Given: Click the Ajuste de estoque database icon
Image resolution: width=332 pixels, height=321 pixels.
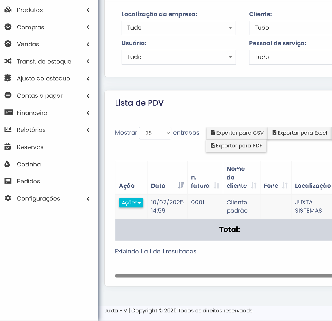Looking at the screenshot, I should (8, 78).
